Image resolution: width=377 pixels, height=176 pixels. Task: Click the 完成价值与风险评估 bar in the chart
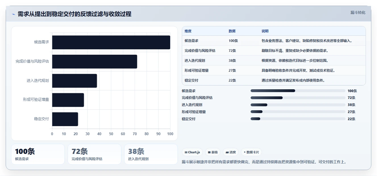(x=95, y=62)
